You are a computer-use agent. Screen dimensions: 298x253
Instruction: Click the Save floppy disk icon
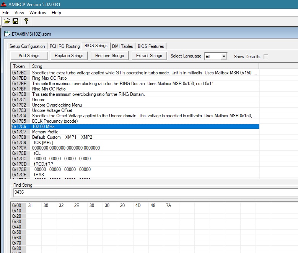(x=15, y=21)
